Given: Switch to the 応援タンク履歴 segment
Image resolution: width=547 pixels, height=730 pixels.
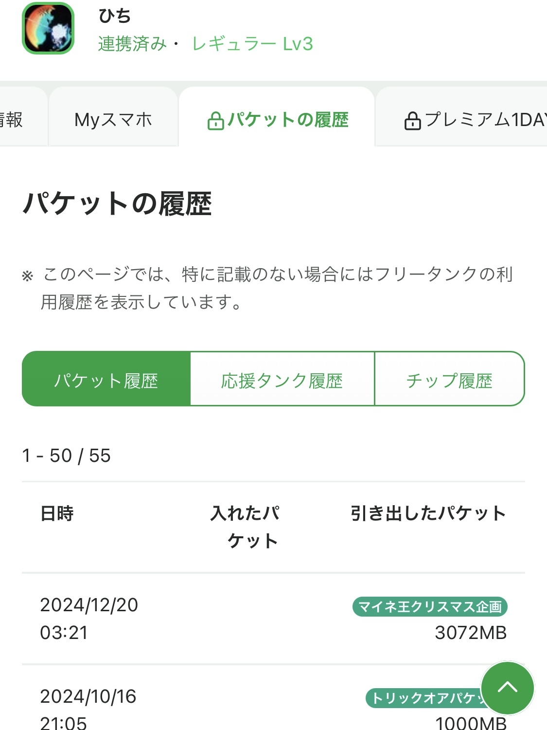Looking at the screenshot, I should coord(282,379).
